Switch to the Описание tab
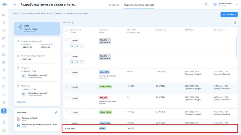The height and width of the screenshot is (135, 241). (x=114, y=5)
